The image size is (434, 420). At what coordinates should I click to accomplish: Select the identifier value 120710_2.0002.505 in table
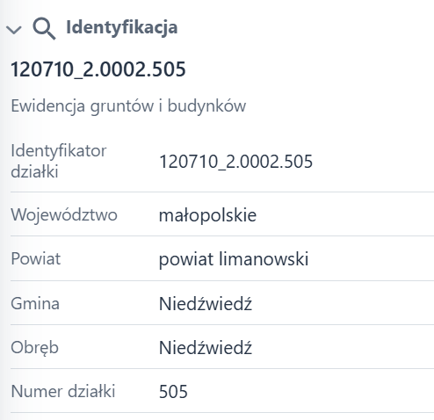235,162
